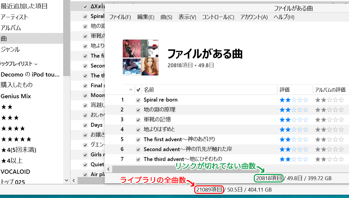
Task: Collapse the music playlists section chevron
Action: 36,64
